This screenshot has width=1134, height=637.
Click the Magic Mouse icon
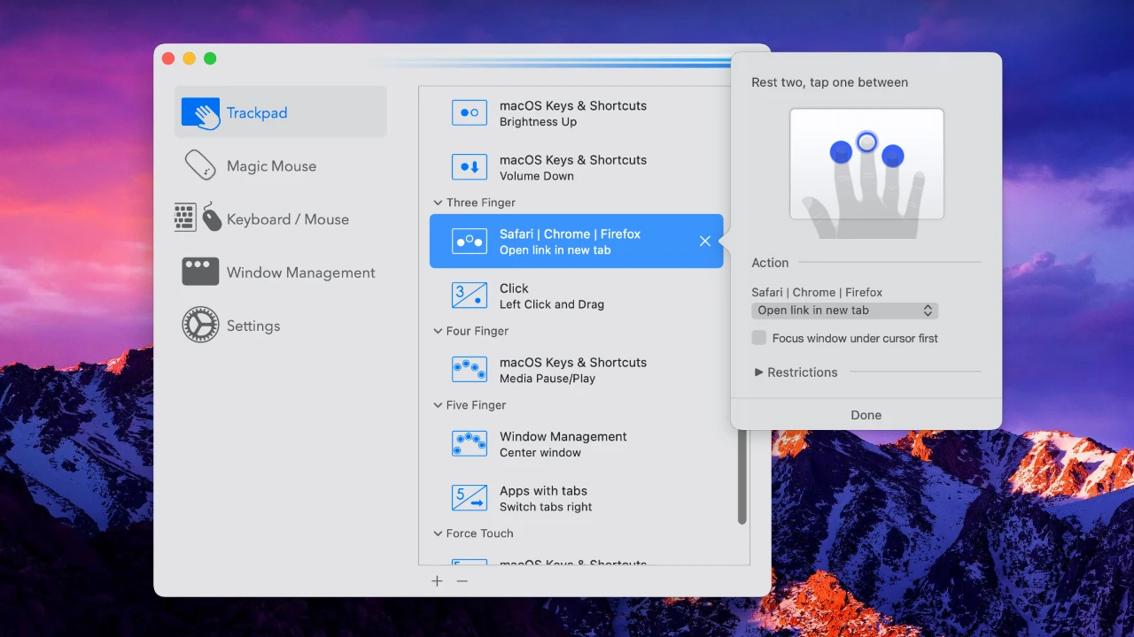coord(200,165)
